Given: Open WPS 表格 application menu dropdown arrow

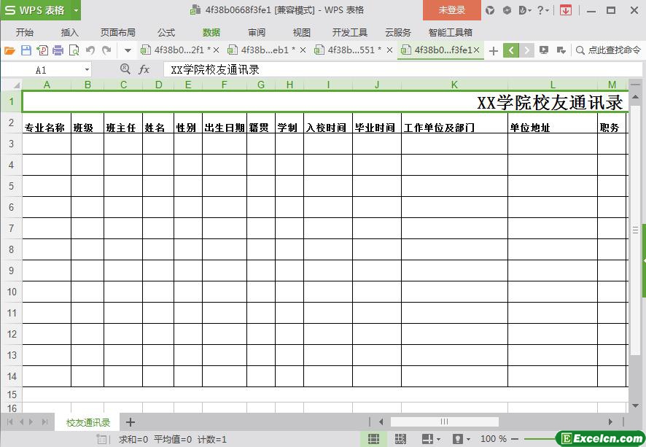Looking at the screenshot, I should pos(77,10).
